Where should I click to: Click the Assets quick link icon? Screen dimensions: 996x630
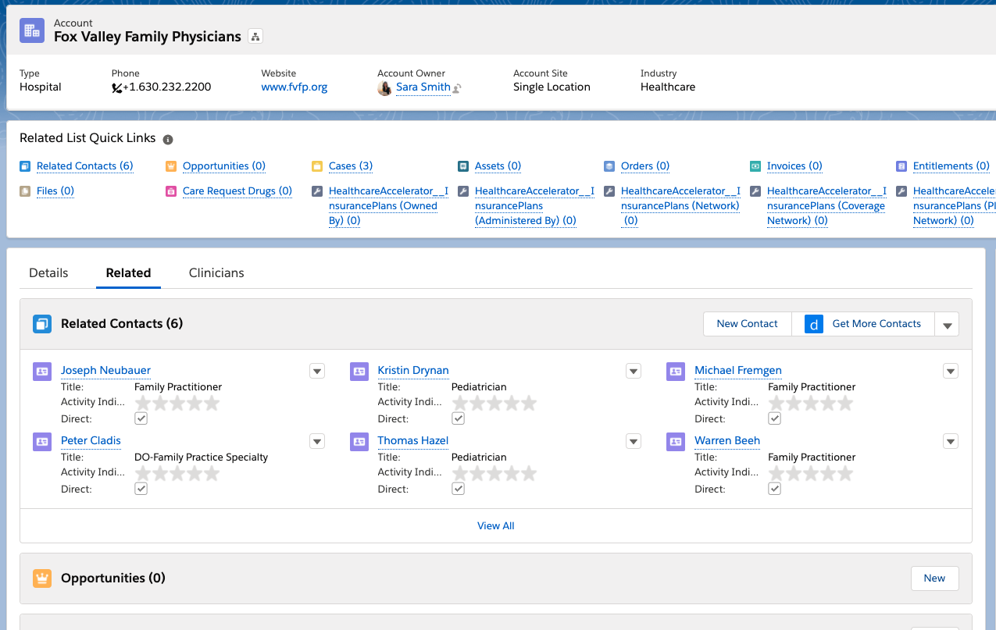[x=462, y=166]
